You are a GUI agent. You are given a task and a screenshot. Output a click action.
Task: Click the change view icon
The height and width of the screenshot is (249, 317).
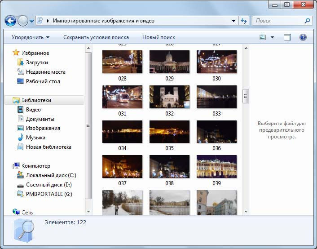click(263, 37)
